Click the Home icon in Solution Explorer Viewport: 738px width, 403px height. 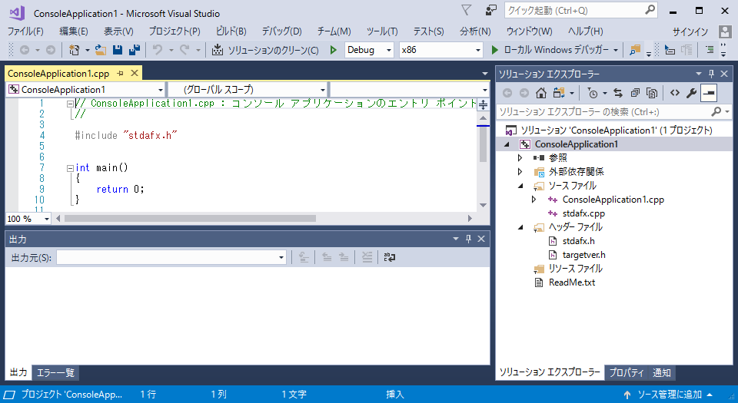[x=540, y=93]
